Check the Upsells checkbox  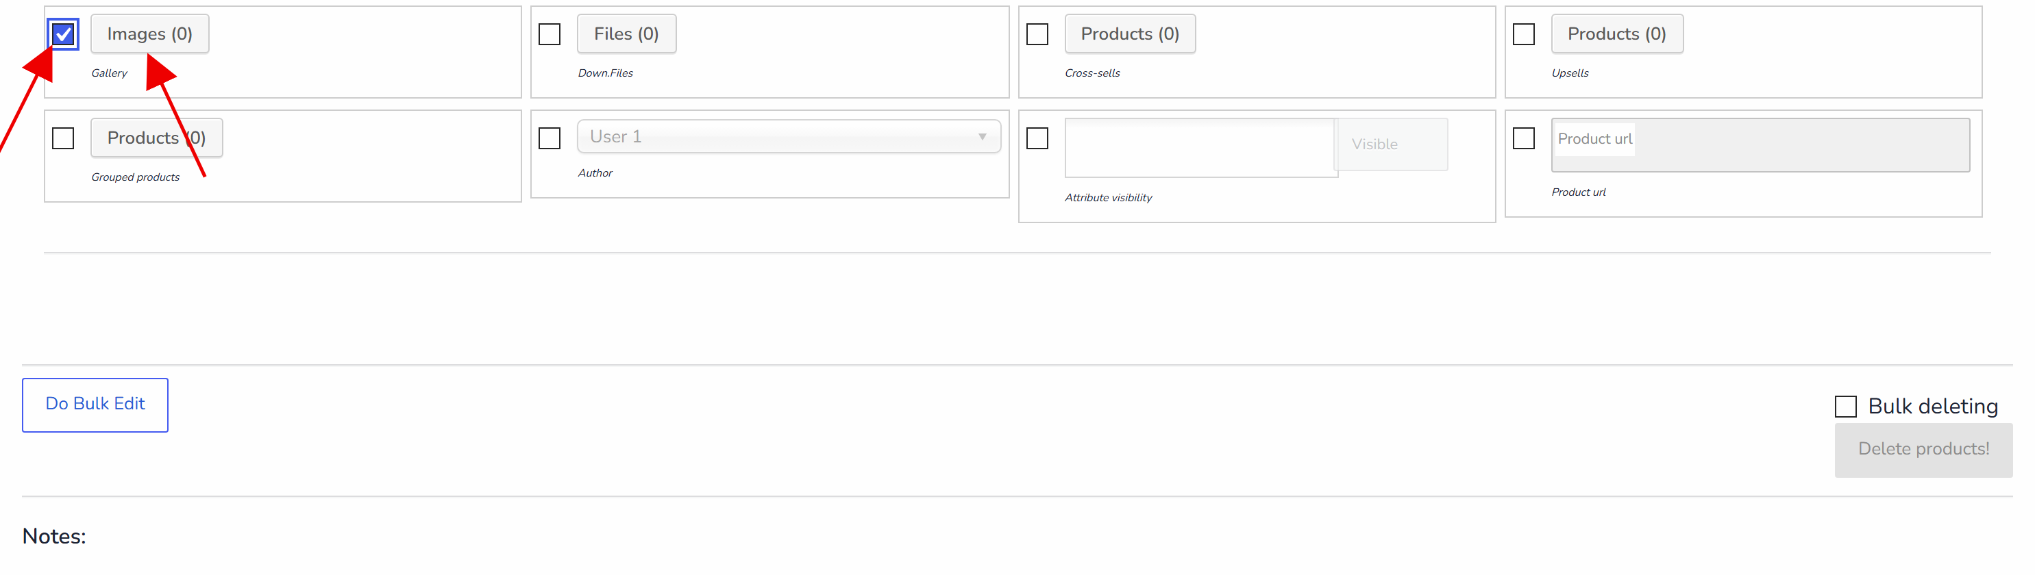point(1524,34)
